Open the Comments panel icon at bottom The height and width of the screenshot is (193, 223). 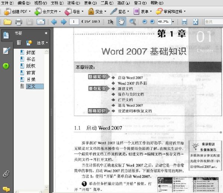(x=6, y=189)
